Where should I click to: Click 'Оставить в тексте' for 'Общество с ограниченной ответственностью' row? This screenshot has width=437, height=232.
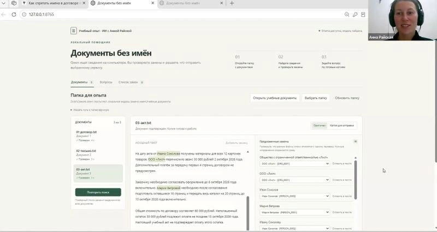click(x=342, y=164)
